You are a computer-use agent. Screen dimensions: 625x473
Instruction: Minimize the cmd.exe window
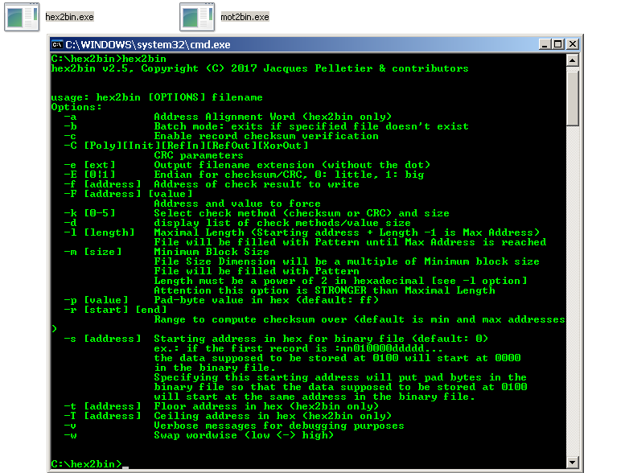pyautogui.click(x=544, y=44)
